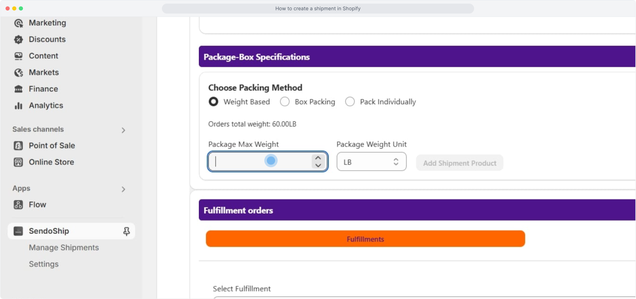Click the Markets globe icon
The width and height of the screenshot is (636, 299).
pyautogui.click(x=18, y=72)
